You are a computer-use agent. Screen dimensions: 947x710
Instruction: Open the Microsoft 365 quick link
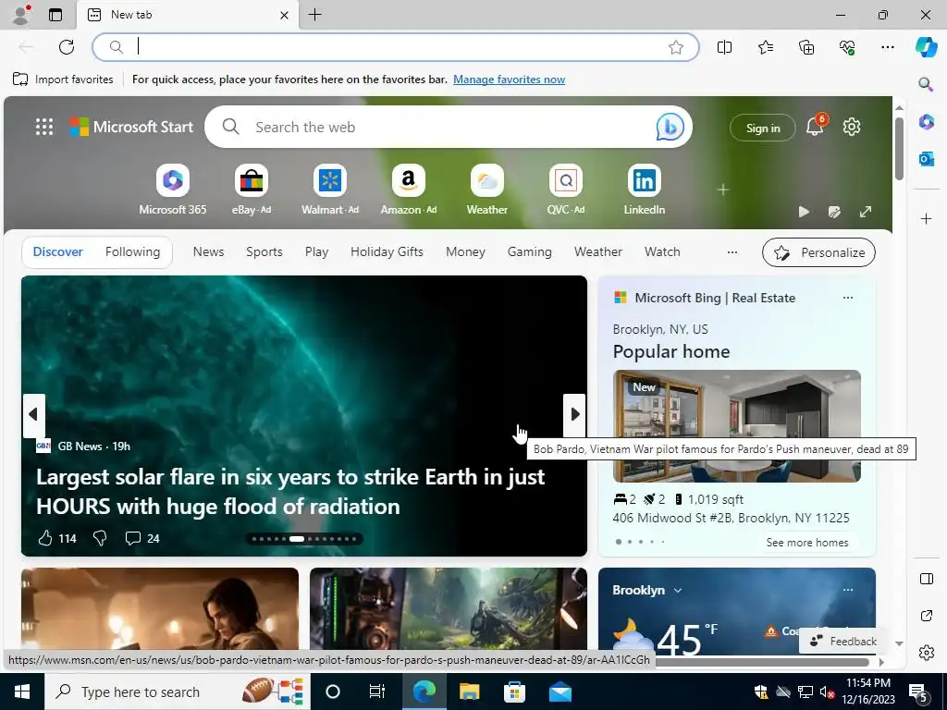[173, 190]
